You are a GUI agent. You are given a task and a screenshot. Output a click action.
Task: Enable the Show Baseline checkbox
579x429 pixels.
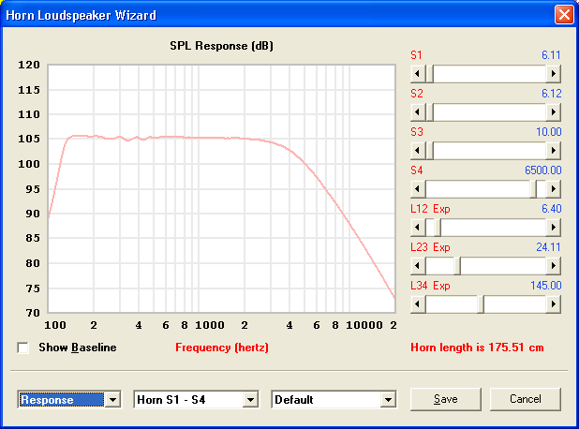[x=22, y=348]
